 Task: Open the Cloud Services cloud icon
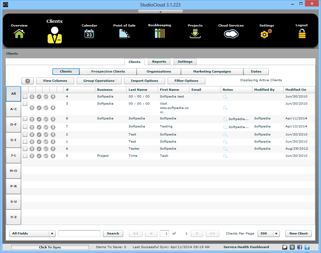tap(231, 34)
